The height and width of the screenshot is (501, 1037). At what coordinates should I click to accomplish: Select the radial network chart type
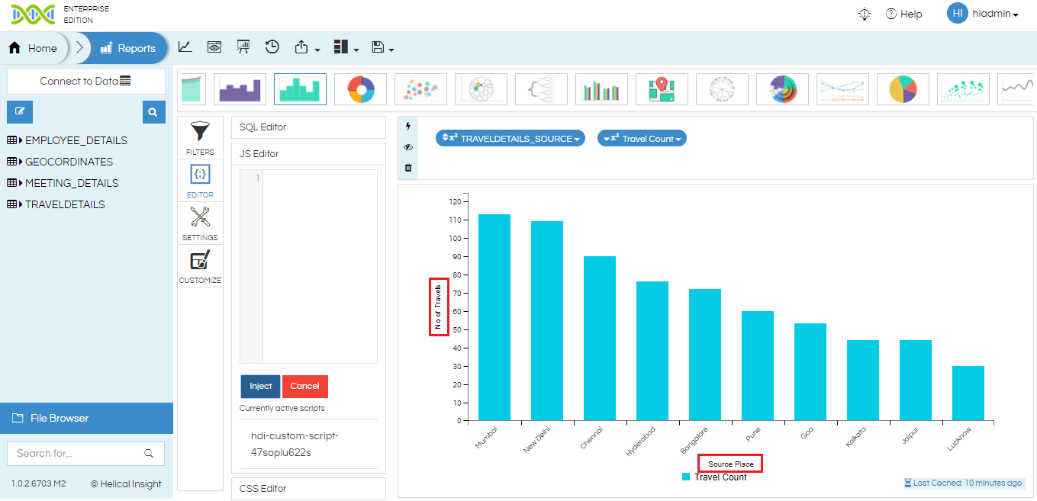(x=722, y=89)
